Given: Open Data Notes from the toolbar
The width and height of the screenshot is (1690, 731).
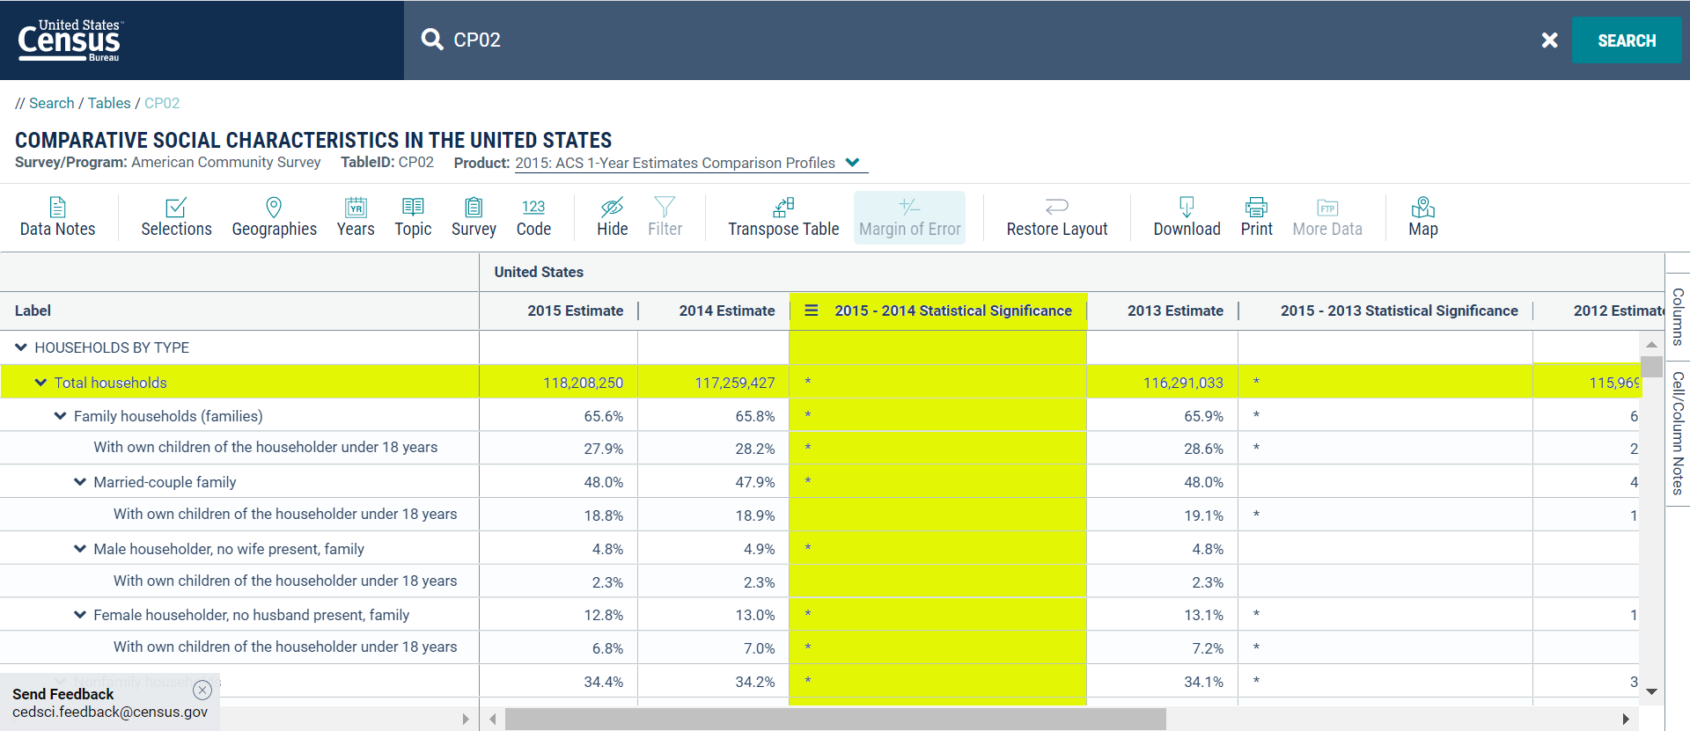Looking at the screenshot, I should pos(57,217).
